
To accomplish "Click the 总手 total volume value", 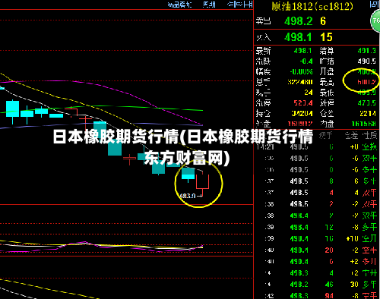I will pos(300,82).
